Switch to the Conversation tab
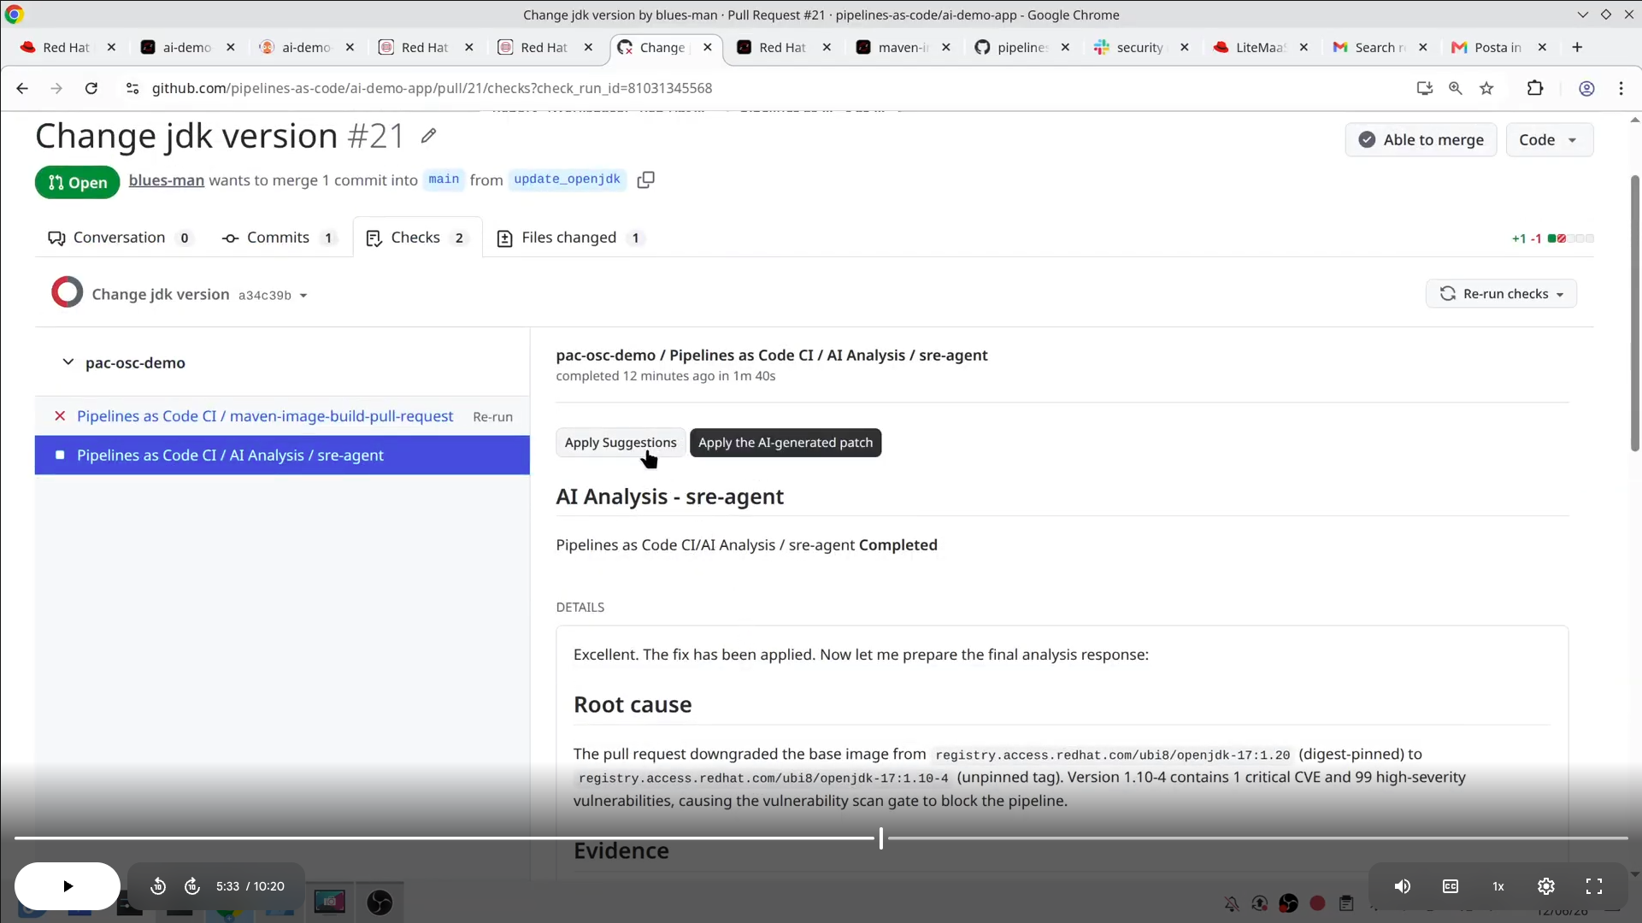The width and height of the screenshot is (1642, 923). pos(120,238)
